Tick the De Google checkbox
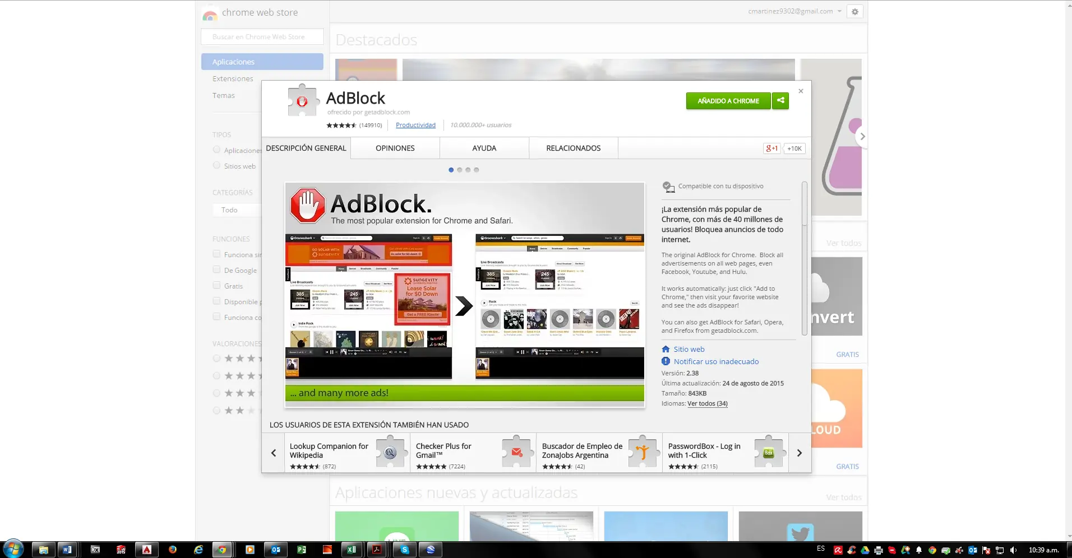1072x558 pixels. pyautogui.click(x=216, y=269)
